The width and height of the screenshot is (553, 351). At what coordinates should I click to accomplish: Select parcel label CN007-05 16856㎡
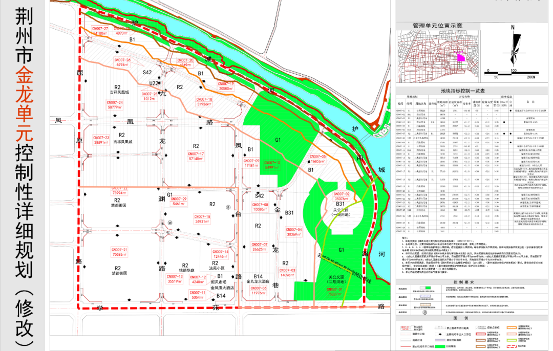click(x=318, y=159)
